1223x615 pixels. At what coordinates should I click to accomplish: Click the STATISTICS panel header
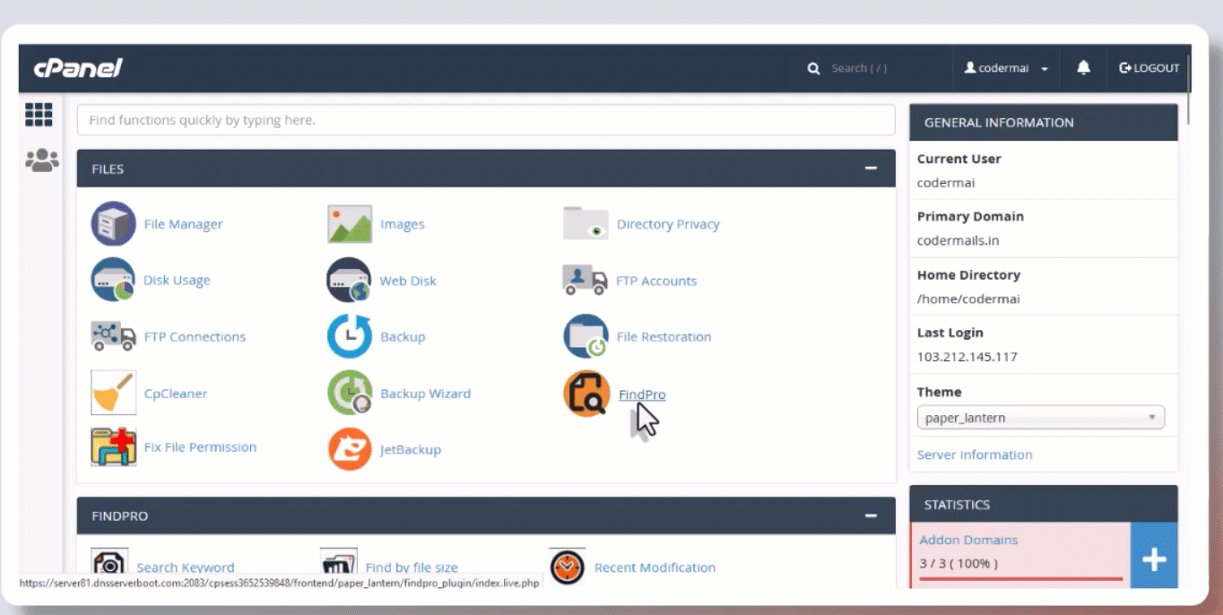pyautogui.click(x=1044, y=504)
